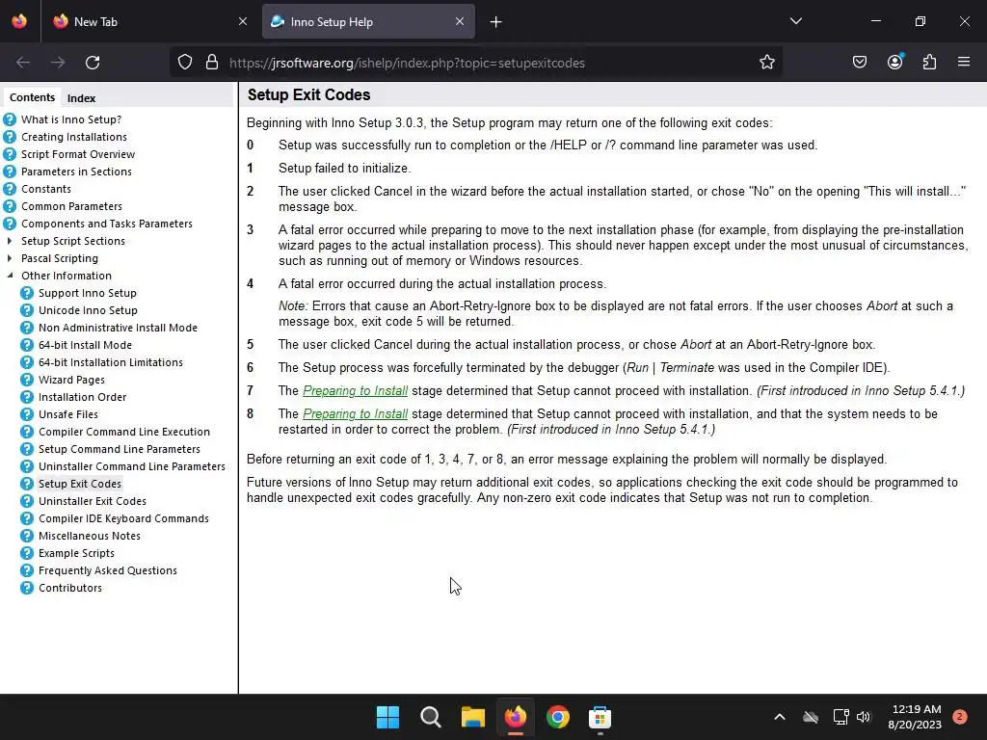Open the list all tabs dropdown
Viewport: 987px width, 740px height.
[795, 21]
